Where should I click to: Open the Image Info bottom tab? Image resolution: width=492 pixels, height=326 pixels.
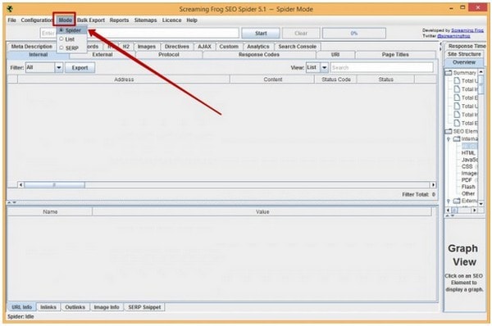(107, 307)
